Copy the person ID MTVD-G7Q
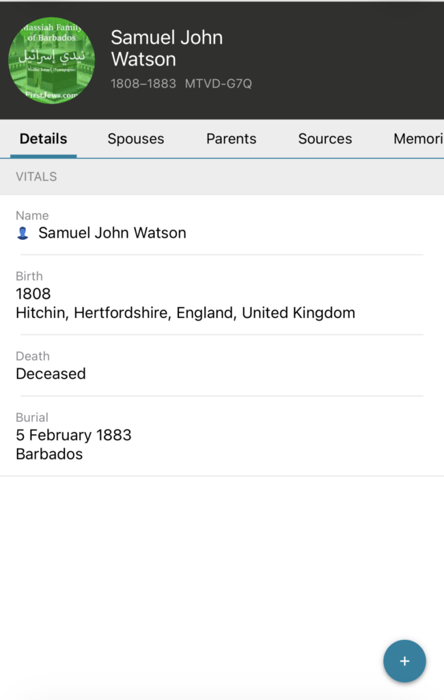 [218, 84]
